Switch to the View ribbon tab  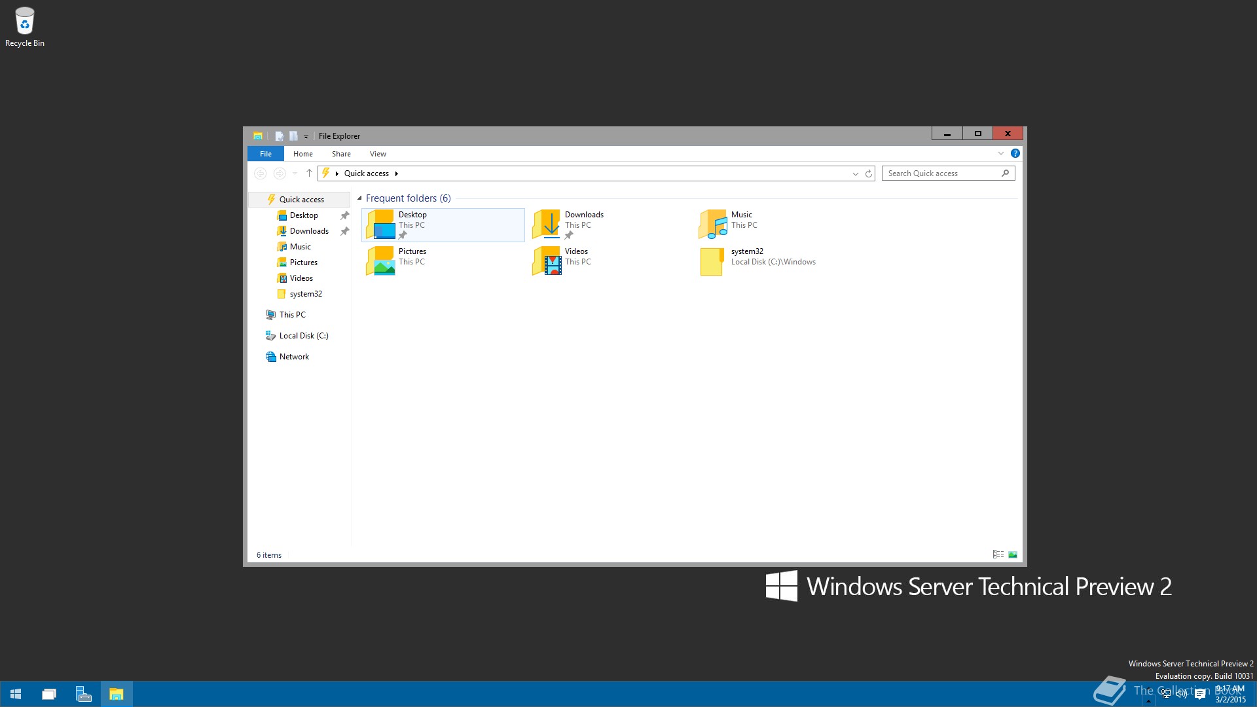378,154
